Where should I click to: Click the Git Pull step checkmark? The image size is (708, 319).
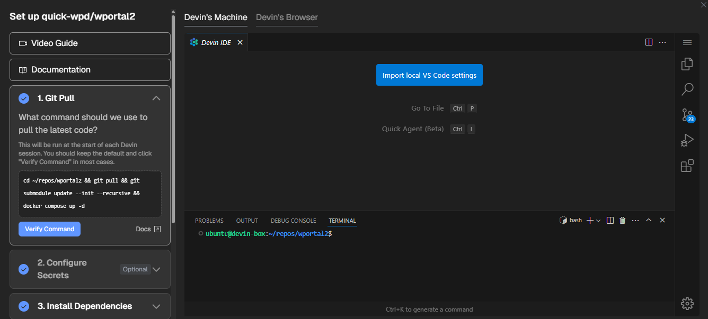[24, 98]
